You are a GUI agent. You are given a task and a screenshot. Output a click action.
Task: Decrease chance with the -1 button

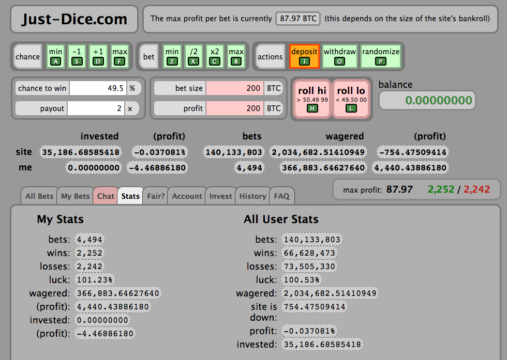click(x=77, y=56)
